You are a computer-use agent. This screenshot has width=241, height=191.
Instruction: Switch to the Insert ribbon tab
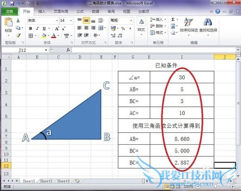click(42, 12)
